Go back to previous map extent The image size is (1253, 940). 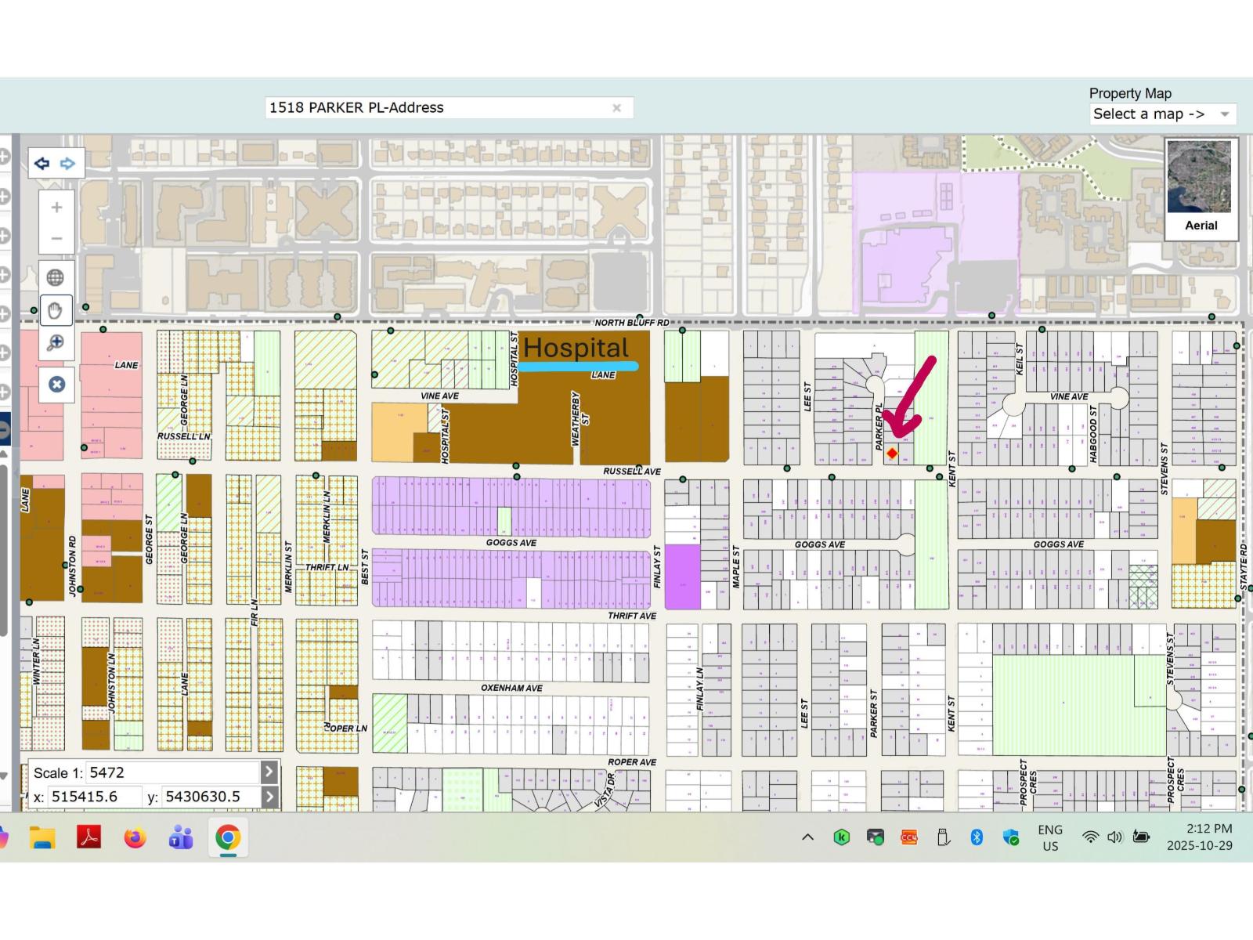point(42,164)
